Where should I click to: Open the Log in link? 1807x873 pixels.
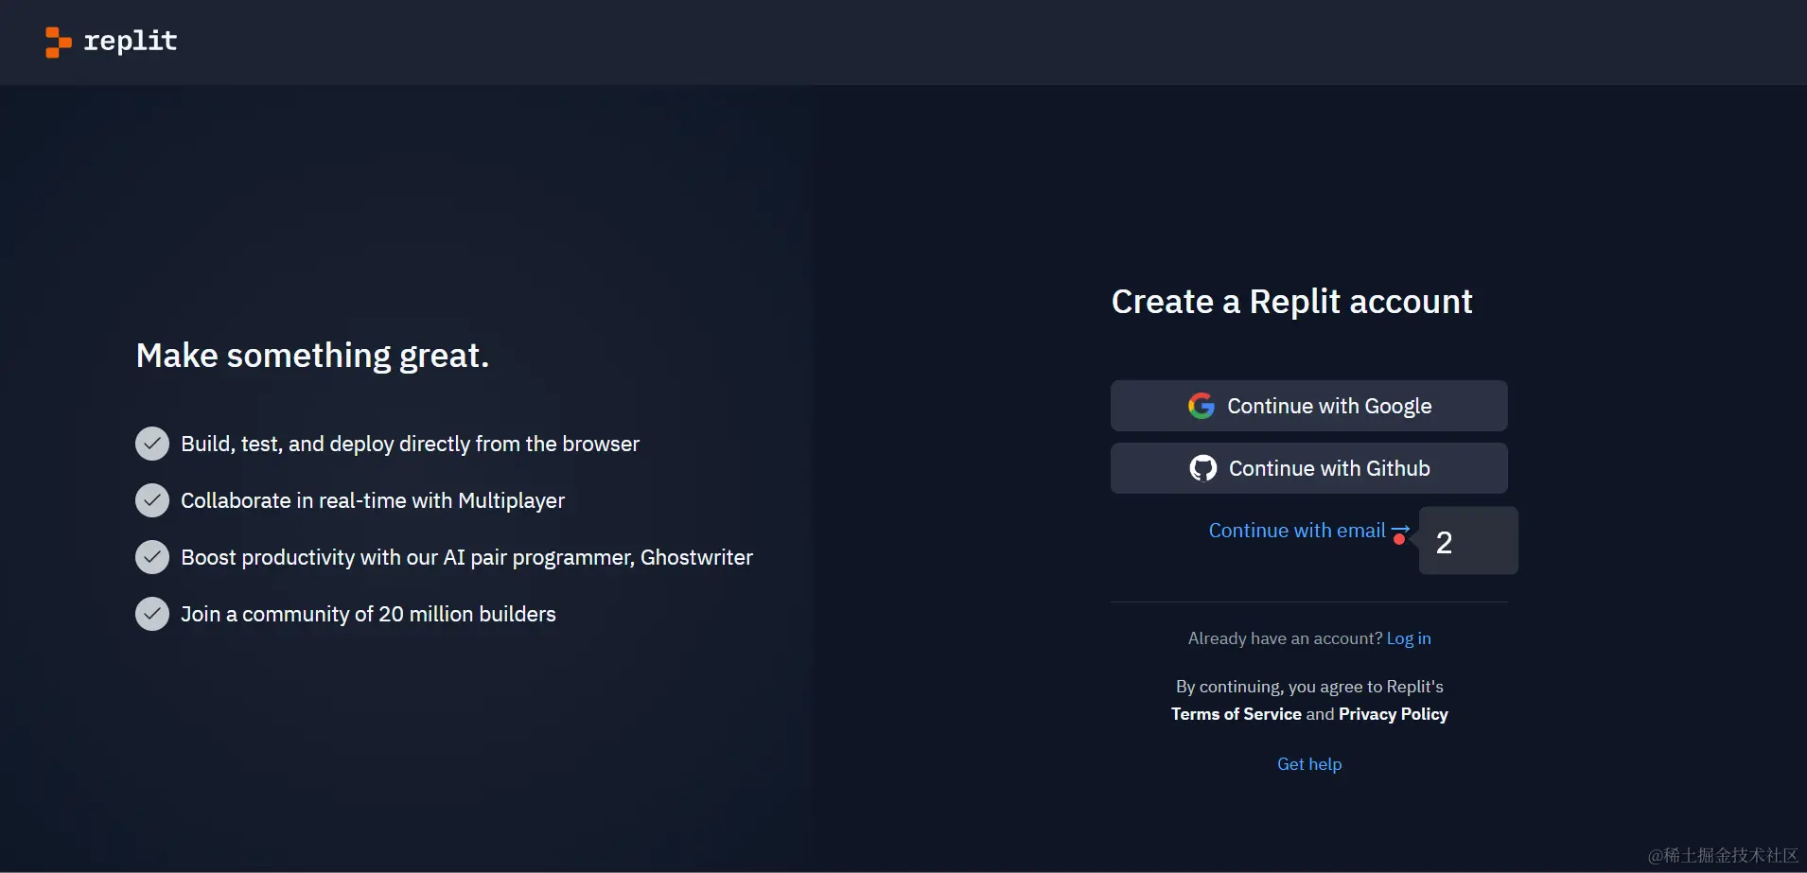(1409, 638)
